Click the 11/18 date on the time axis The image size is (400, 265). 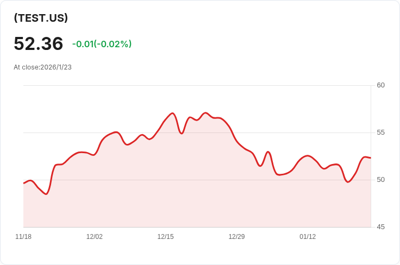(23, 237)
